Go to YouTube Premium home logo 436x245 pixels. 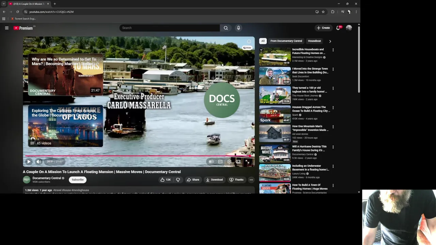[23, 28]
